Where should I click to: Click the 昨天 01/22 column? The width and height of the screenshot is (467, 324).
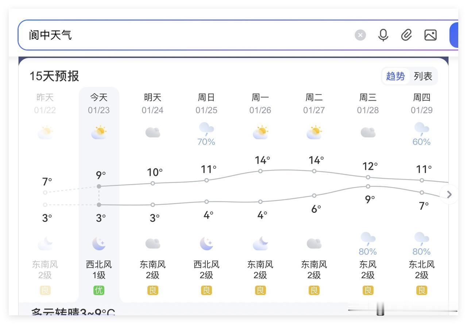tap(45, 104)
